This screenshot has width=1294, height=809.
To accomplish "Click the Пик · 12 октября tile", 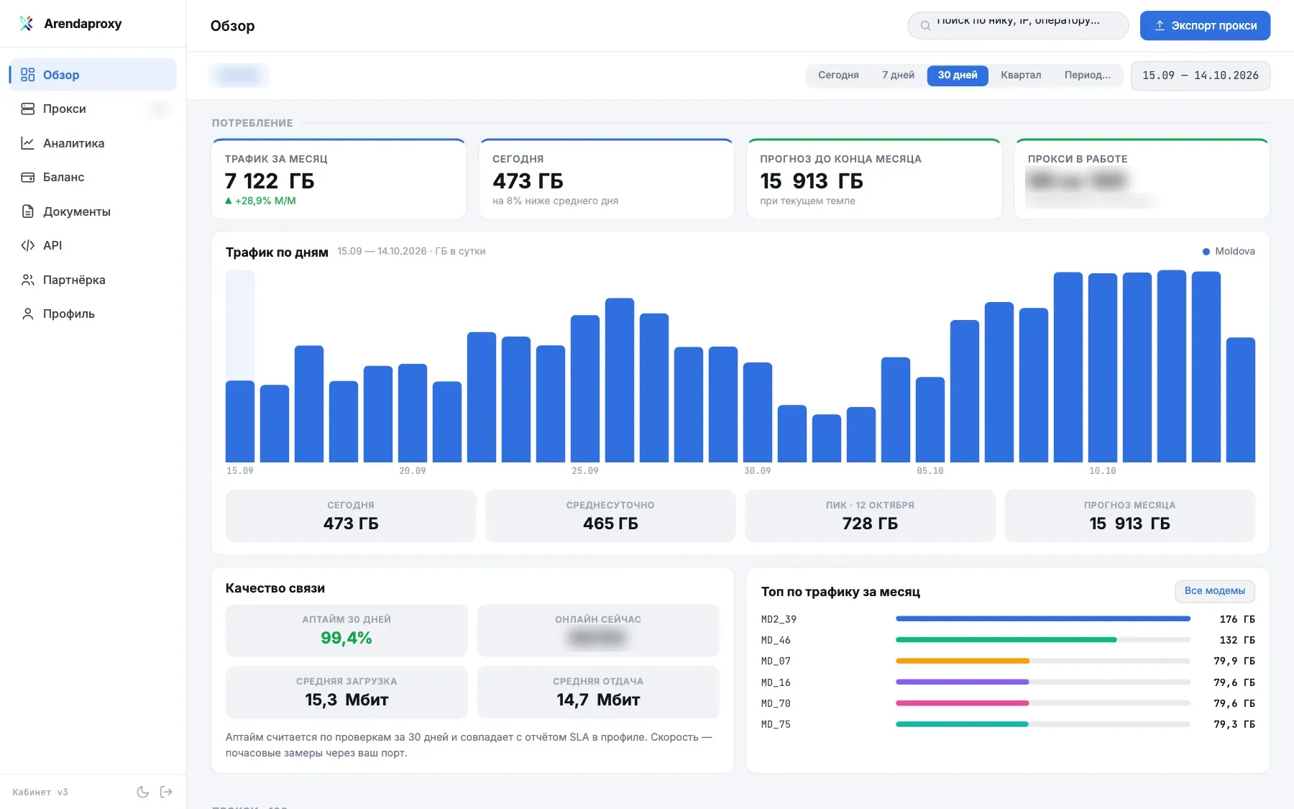I will click(x=870, y=516).
